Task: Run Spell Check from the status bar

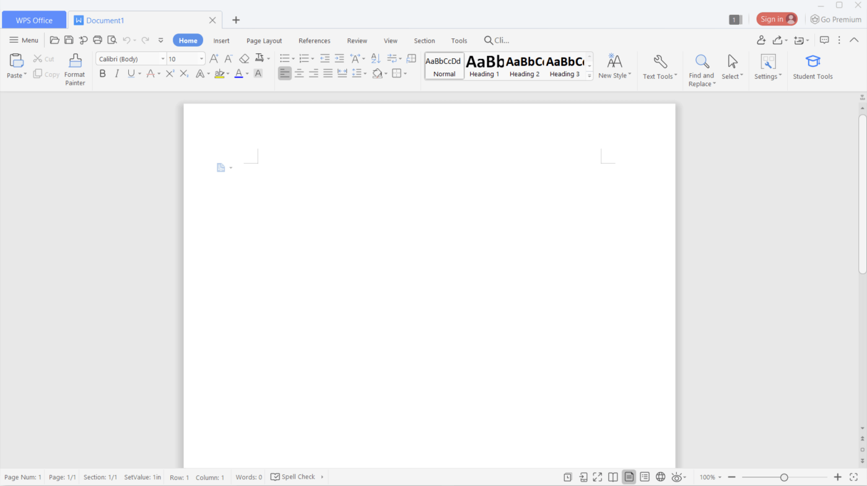Action: click(296, 477)
